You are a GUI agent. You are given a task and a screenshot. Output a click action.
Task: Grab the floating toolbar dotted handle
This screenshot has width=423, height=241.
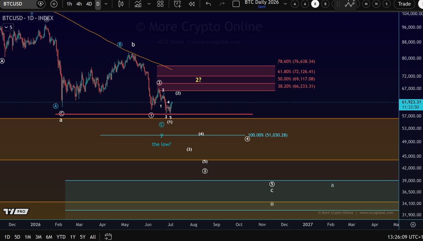(x=338, y=4)
